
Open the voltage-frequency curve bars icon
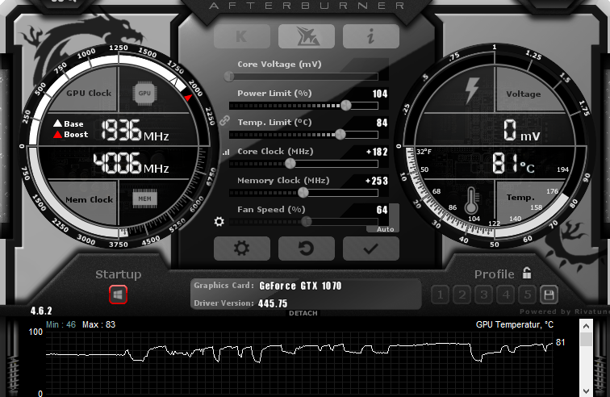tap(226, 153)
